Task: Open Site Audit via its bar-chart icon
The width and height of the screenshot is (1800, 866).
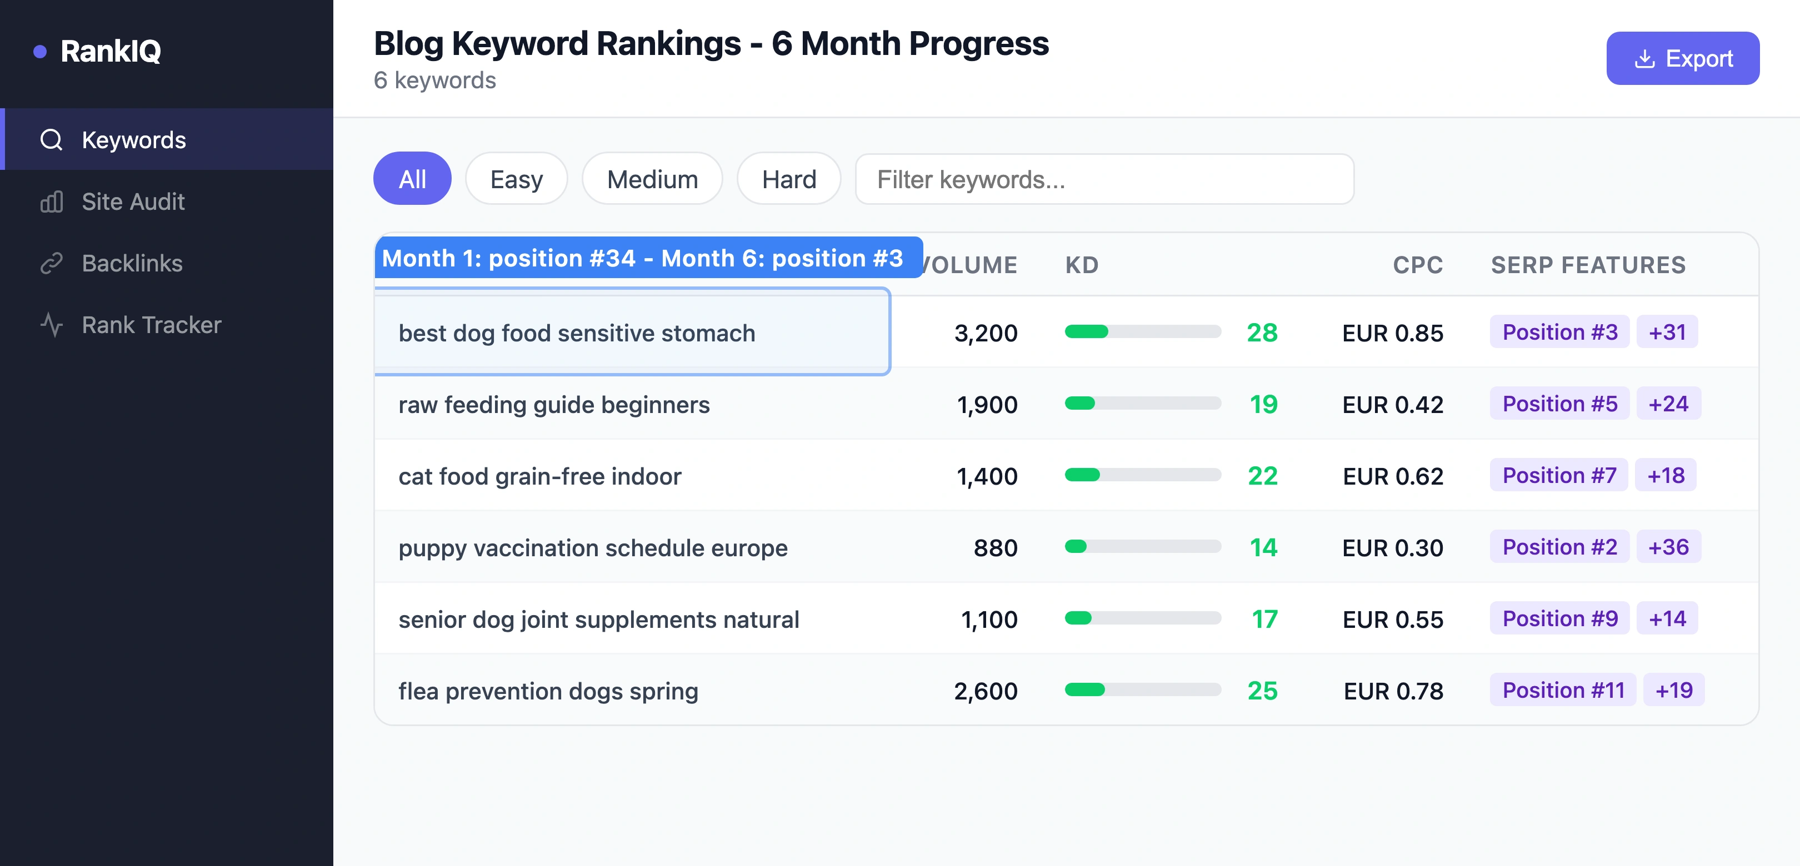Action: (52, 201)
